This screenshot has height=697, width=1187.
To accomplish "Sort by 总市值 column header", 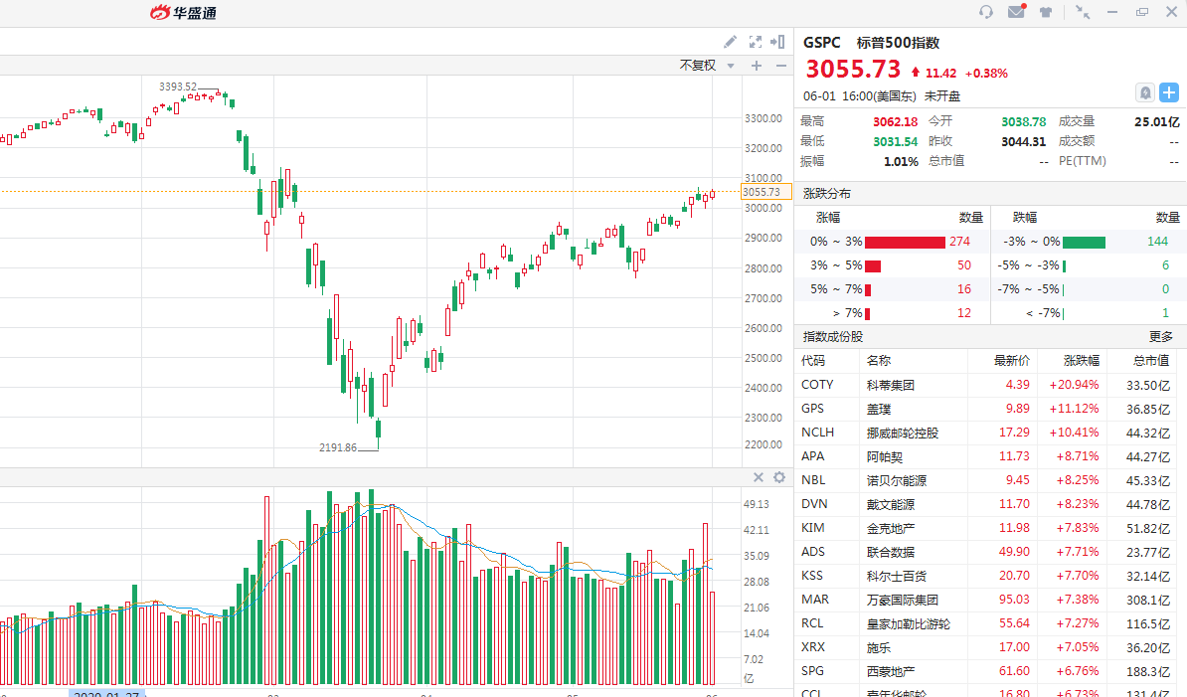I will pyautogui.click(x=1151, y=361).
